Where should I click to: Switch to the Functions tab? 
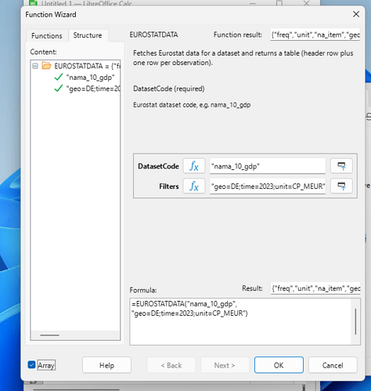click(x=47, y=35)
